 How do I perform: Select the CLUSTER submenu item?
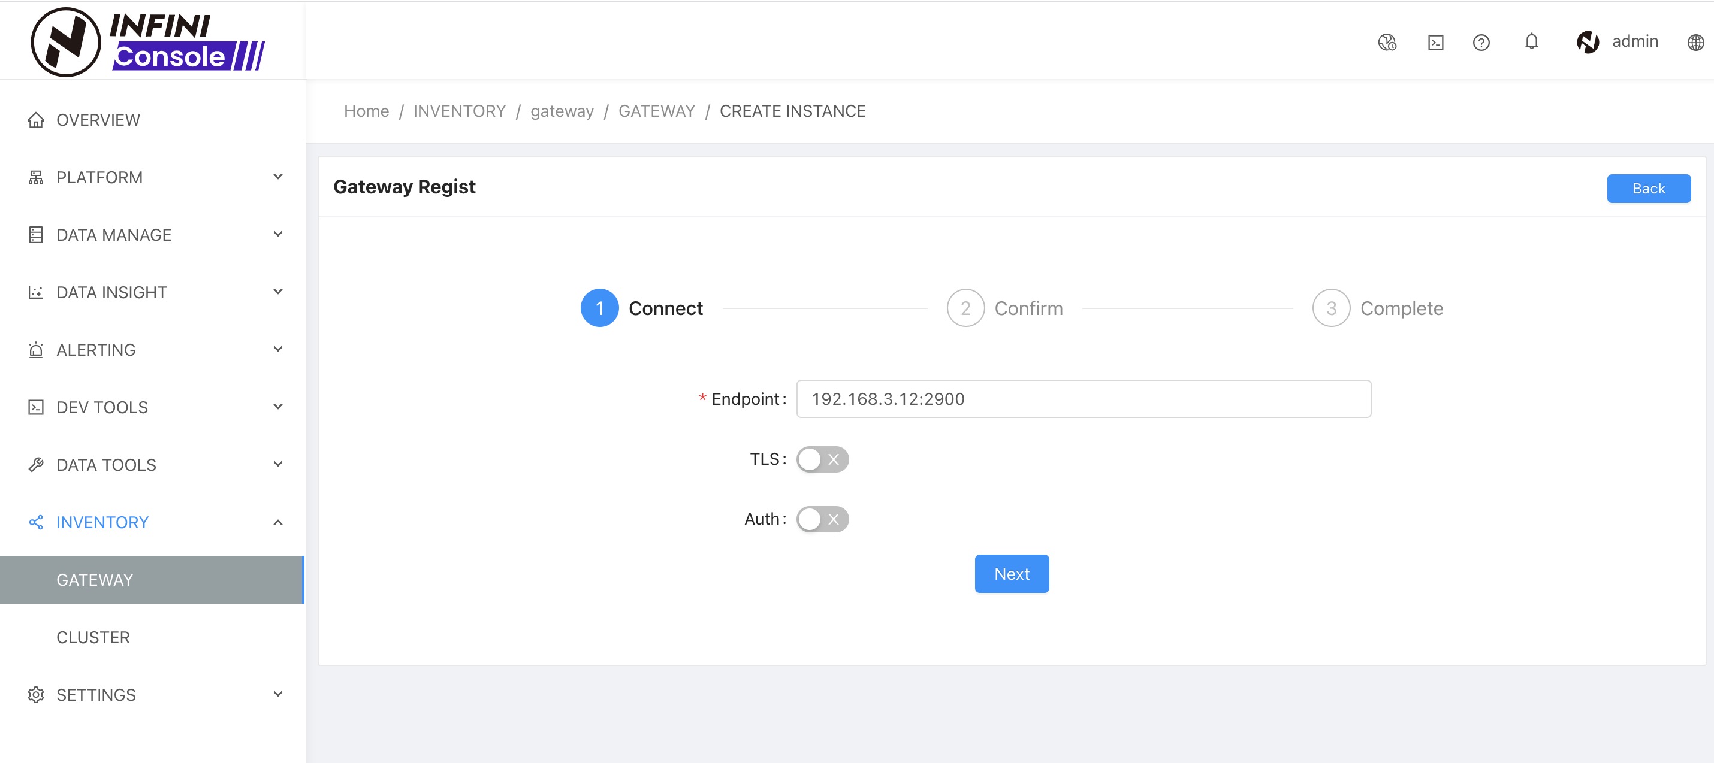point(93,637)
